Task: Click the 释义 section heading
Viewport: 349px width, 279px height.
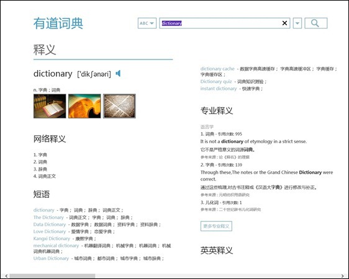Action: (45, 50)
